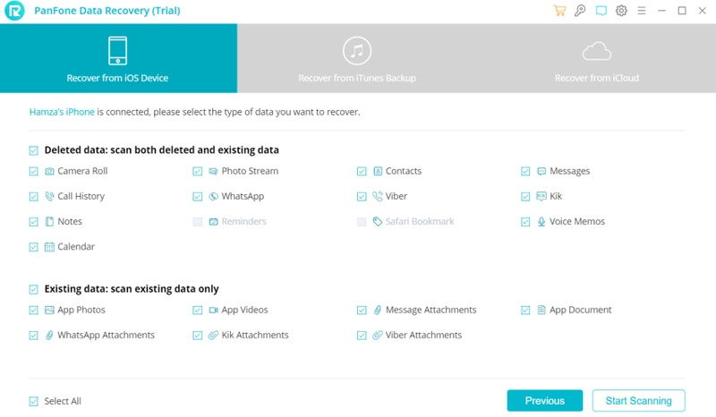The image size is (716, 417).
Task: Click the Start Scanning button
Action: tap(638, 401)
